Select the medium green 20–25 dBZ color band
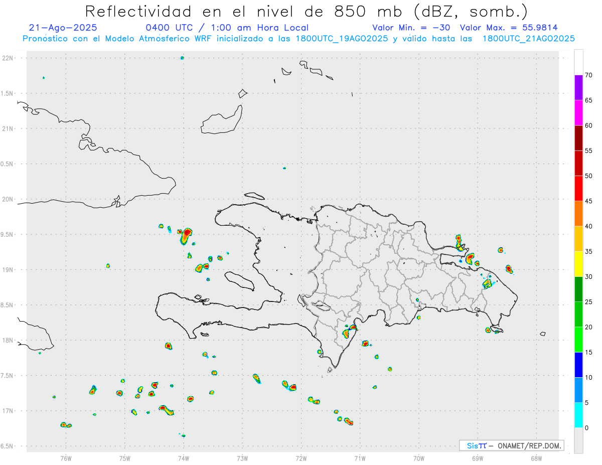Screen dimensions: 602x465 point(578,314)
